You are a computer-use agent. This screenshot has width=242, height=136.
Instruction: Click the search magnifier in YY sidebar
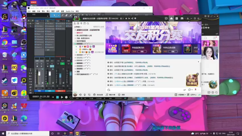point(88,24)
